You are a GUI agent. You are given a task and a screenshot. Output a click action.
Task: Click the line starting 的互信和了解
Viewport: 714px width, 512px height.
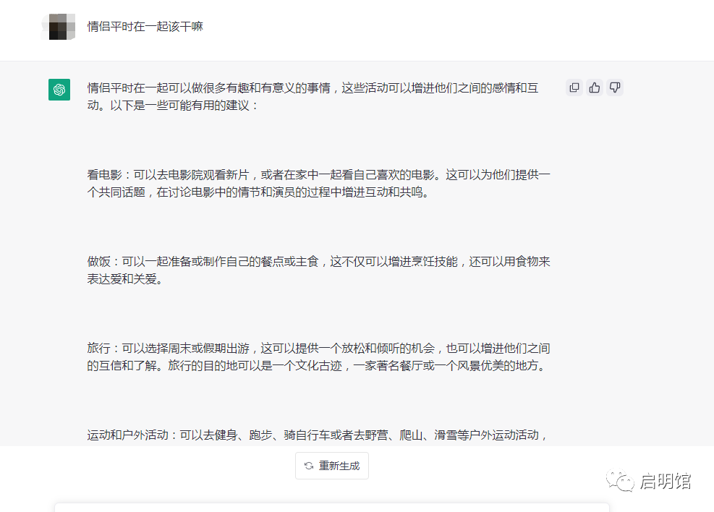click(x=316, y=366)
